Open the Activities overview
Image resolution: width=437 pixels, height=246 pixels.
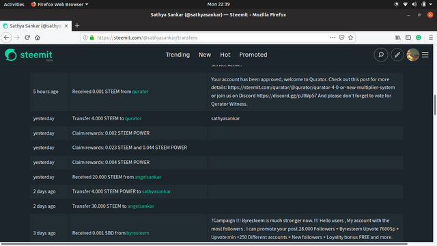coord(14,4)
